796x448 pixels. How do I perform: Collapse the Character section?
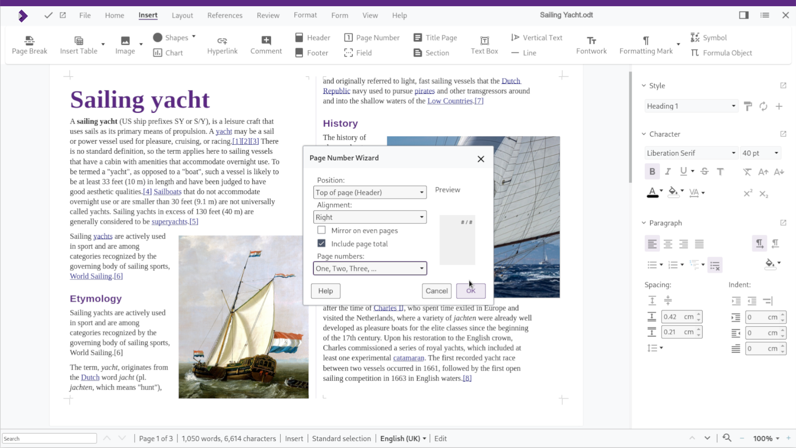pos(644,134)
